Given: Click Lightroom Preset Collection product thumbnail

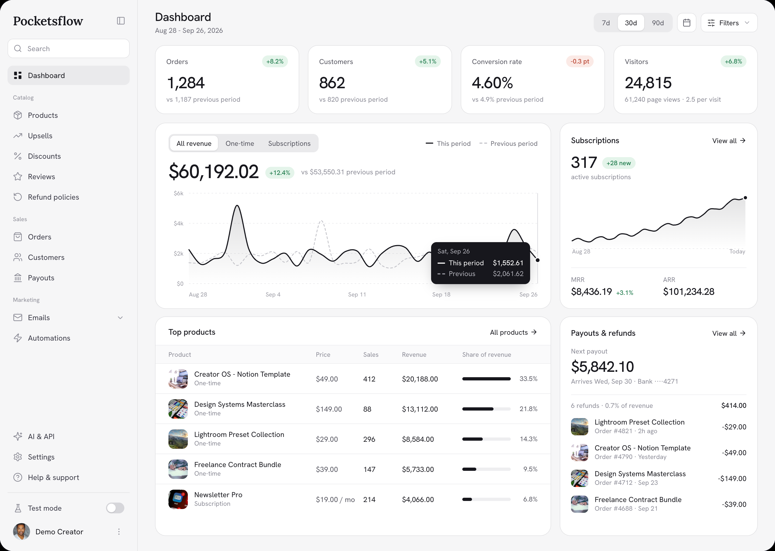Looking at the screenshot, I should click(178, 439).
